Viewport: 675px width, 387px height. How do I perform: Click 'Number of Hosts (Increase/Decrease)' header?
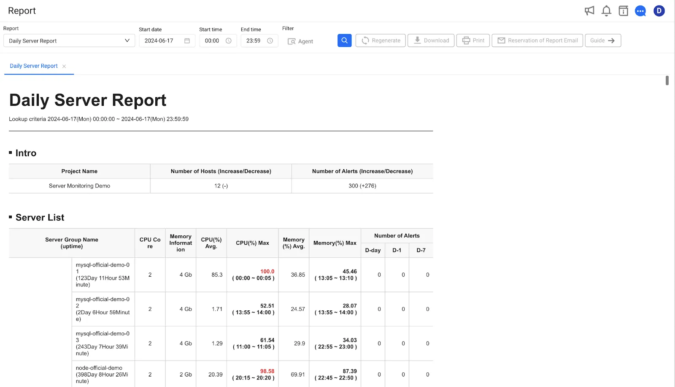pos(221,171)
